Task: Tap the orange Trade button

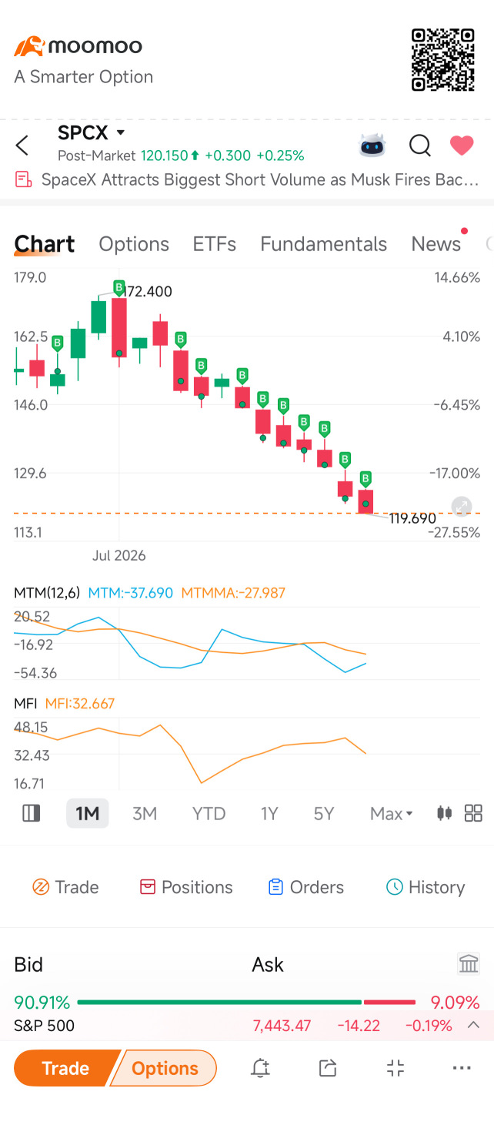Action: pyautogui.click(x=66, y=1068)
